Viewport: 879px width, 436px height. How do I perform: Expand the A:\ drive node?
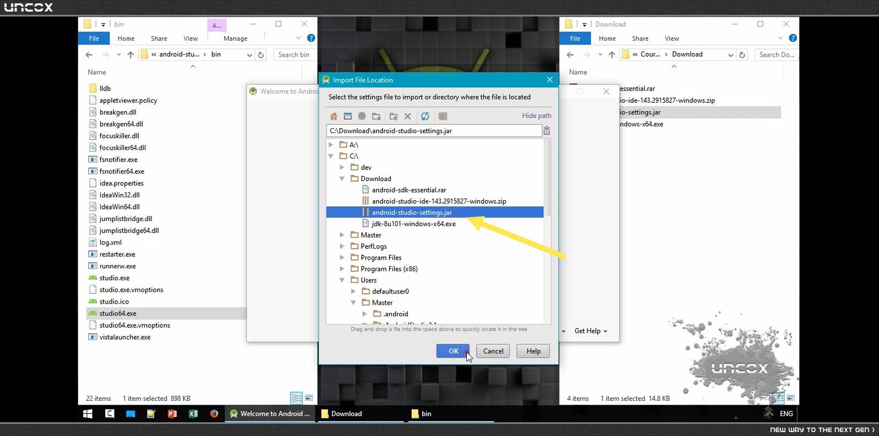click(331, 145)
